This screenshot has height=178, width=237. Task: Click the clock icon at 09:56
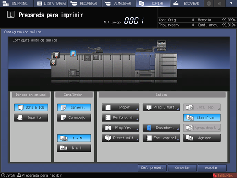click(3, 175)
